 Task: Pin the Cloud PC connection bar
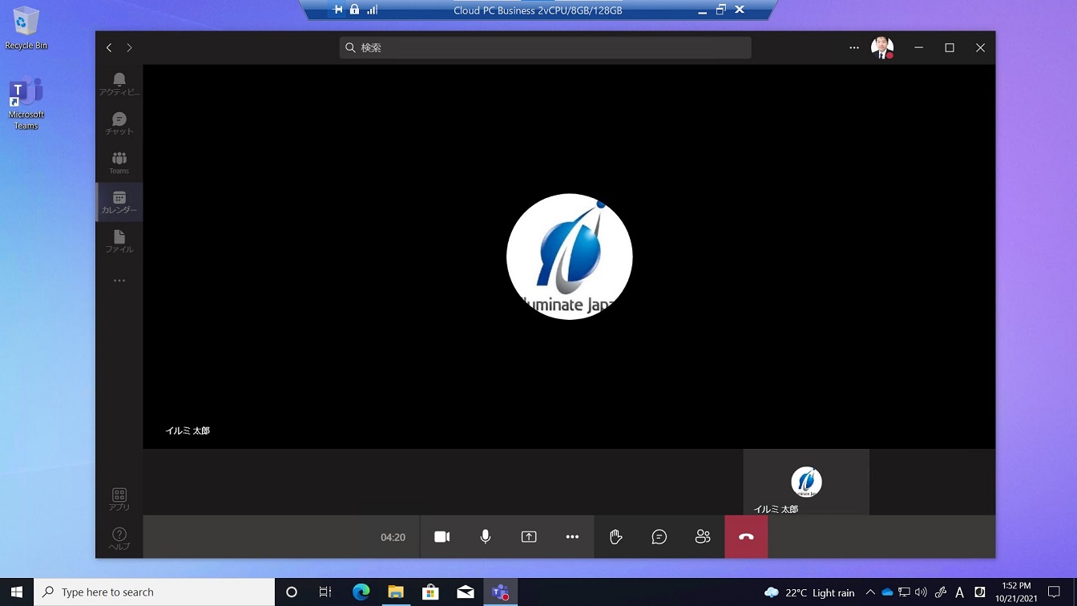pos(337,10)
